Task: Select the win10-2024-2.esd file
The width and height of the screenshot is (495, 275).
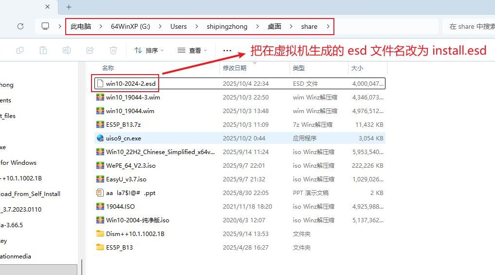Action: point(130,84)
